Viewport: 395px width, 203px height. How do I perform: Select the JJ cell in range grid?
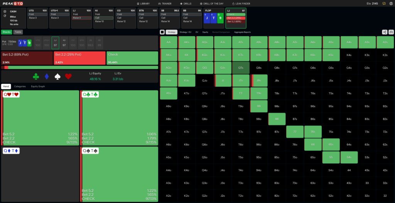point(223,81)
